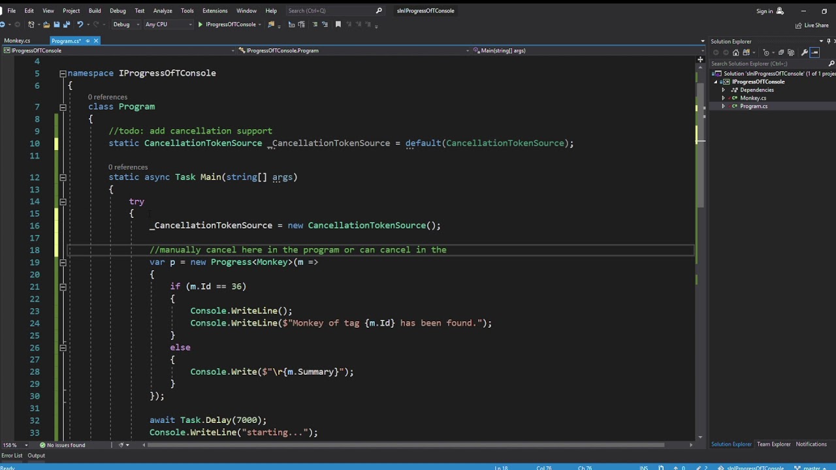Select Program.cs in Solution Explorer

pos(754,106)
